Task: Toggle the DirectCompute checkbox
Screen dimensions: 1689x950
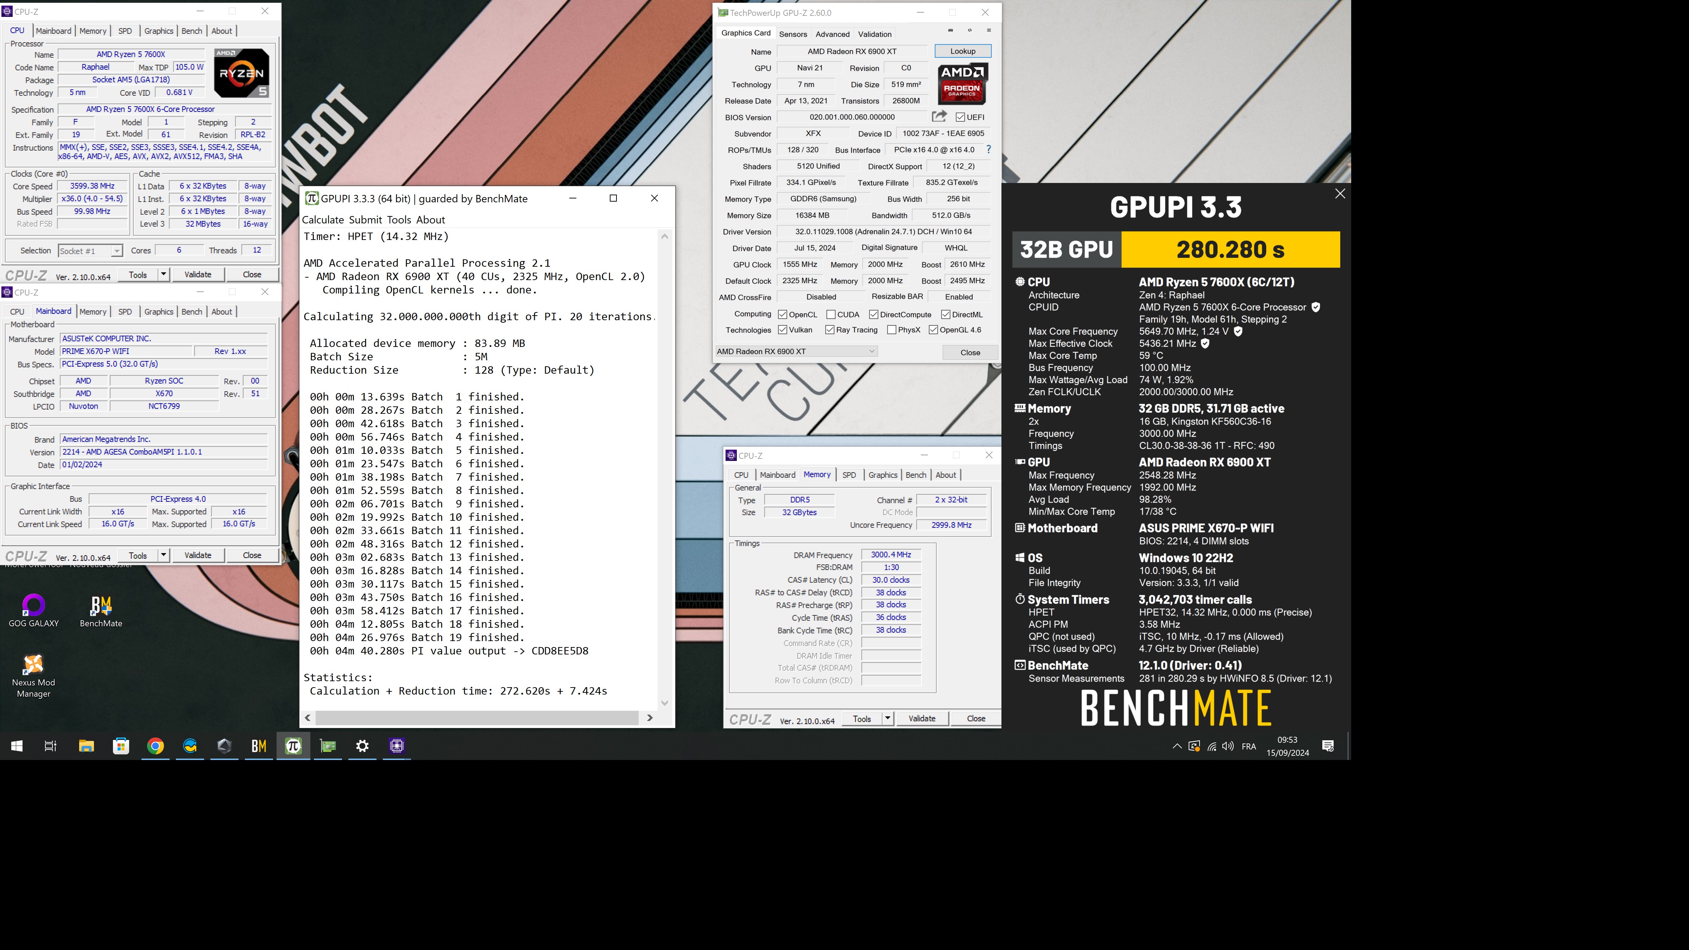Action: tap(873, 315)
